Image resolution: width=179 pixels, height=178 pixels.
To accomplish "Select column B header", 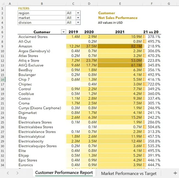I will coord(42,4).
